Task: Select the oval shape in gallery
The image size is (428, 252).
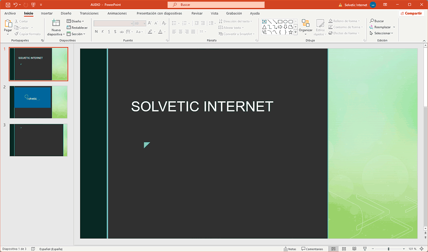Action: [285, 21]
